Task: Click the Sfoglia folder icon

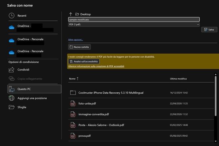Action: pos(11,107)
